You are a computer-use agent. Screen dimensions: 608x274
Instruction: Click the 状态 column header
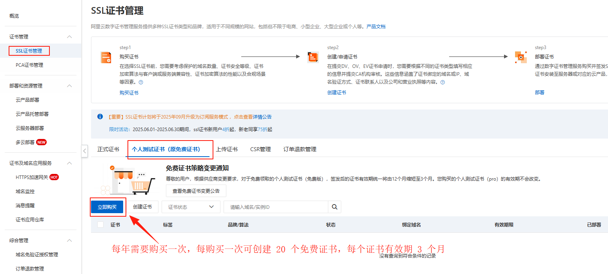[331, 225]
